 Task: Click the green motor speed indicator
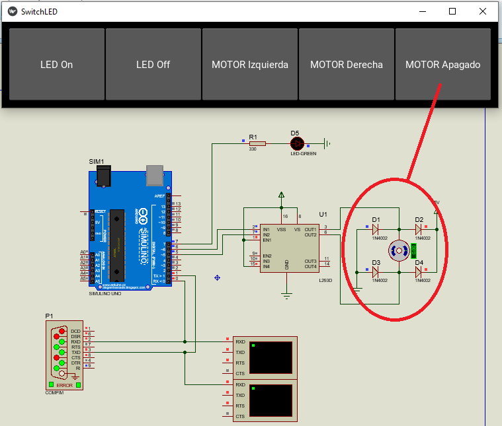pyautogui.click(x=413, y=251)
